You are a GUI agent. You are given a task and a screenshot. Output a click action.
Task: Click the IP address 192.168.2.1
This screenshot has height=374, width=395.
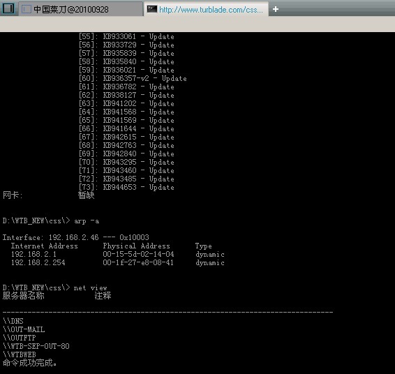(x=33, y=254)
